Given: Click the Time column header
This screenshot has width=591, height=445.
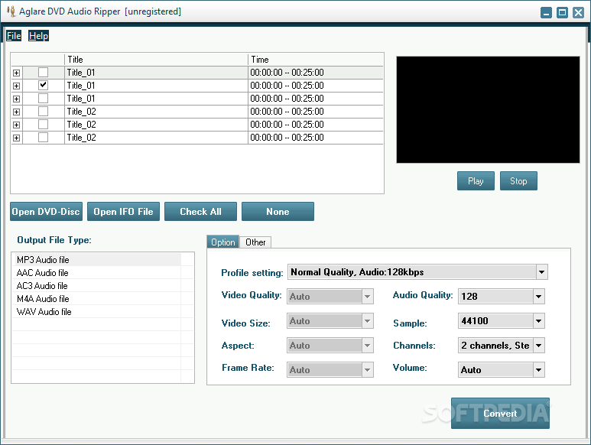Looking at the screenshot, I should click(316, 60).
